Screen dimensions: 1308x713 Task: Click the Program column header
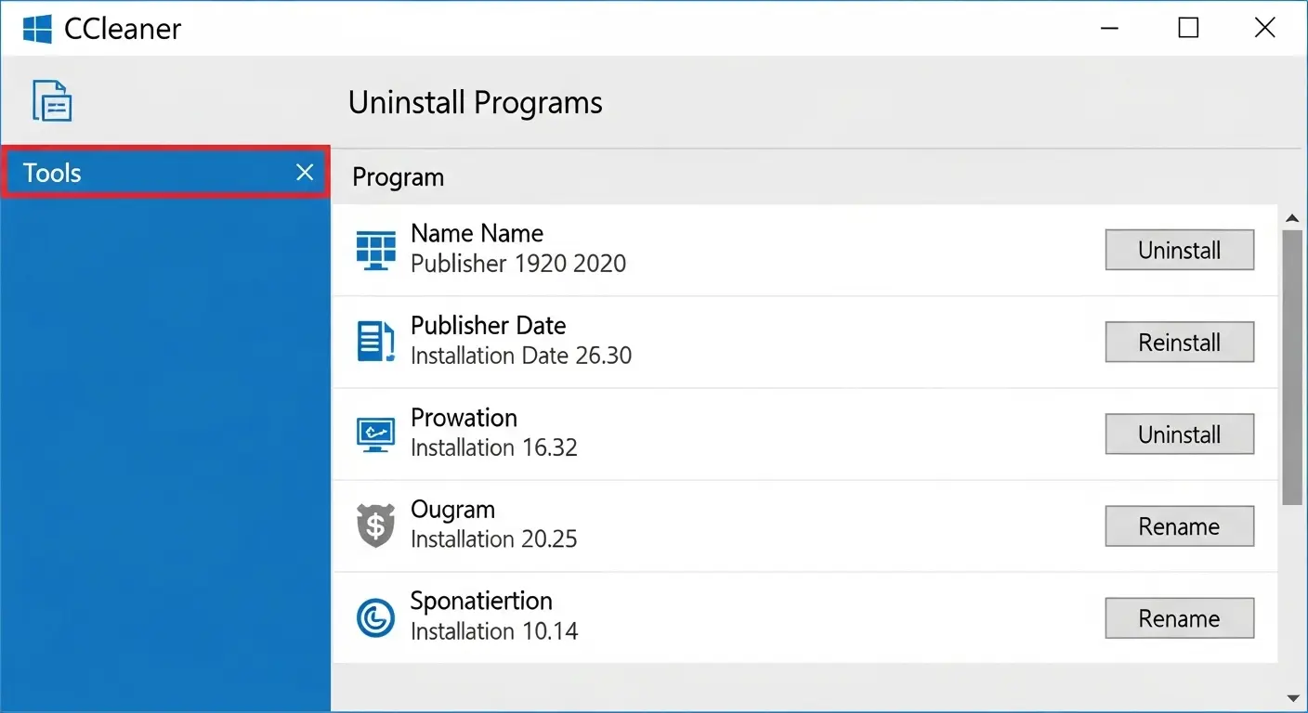click(x=398, y=176)
